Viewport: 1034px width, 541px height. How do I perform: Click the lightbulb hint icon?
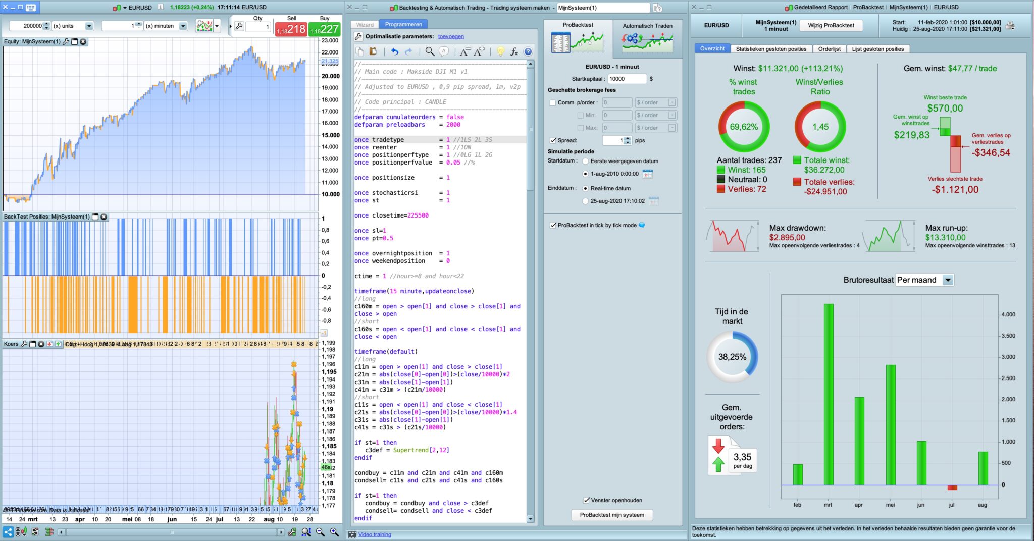[500, 51]
